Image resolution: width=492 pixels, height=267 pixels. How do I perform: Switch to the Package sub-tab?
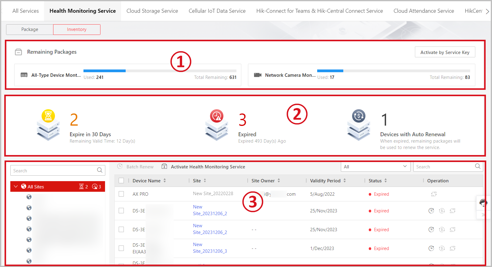point(30,29)
